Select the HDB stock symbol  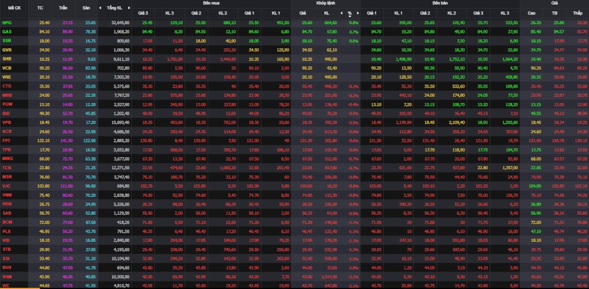pos(7,204)
